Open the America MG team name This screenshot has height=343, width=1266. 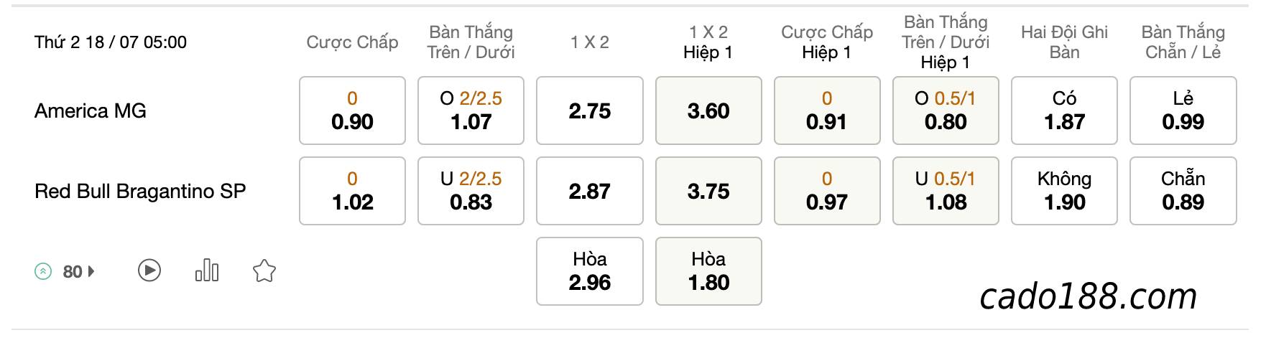tap(91, 111)
